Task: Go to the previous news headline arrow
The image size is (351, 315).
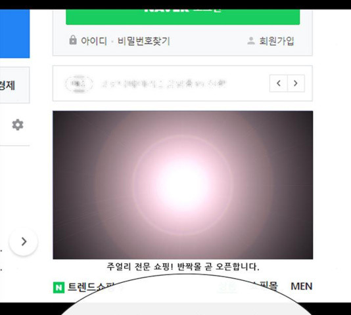Action: (x=279, y=83)
